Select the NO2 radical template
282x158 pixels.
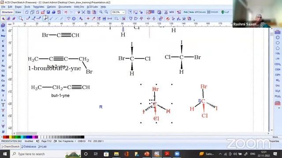click(x=278, y=80)
